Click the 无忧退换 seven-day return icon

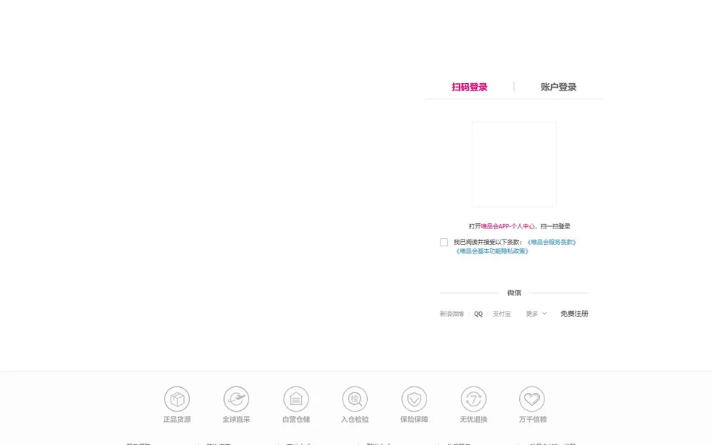point(474,399)
